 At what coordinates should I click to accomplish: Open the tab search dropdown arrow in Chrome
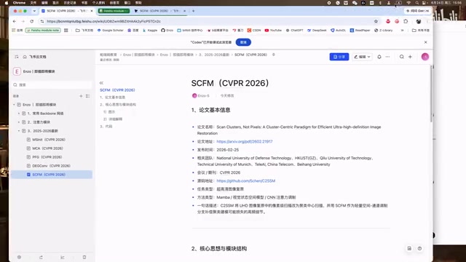click(34, 11)
